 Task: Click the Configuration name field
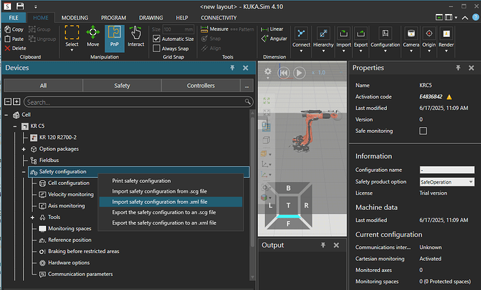click(x=447, y=170)
